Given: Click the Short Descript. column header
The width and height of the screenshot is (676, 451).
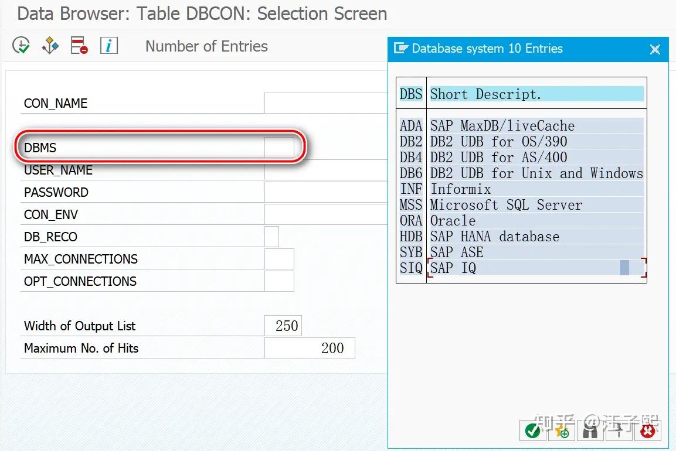Looking at the screenshot, I should click(536, 94).
